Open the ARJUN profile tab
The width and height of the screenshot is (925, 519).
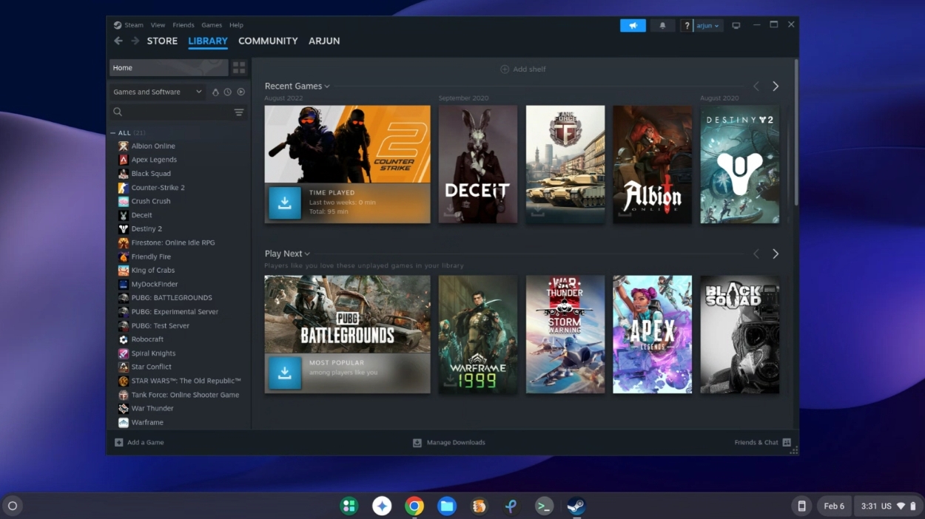click(324, 41)
